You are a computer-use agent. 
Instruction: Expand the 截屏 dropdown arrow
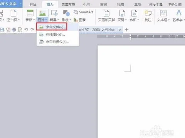click(x=58, y=20)
